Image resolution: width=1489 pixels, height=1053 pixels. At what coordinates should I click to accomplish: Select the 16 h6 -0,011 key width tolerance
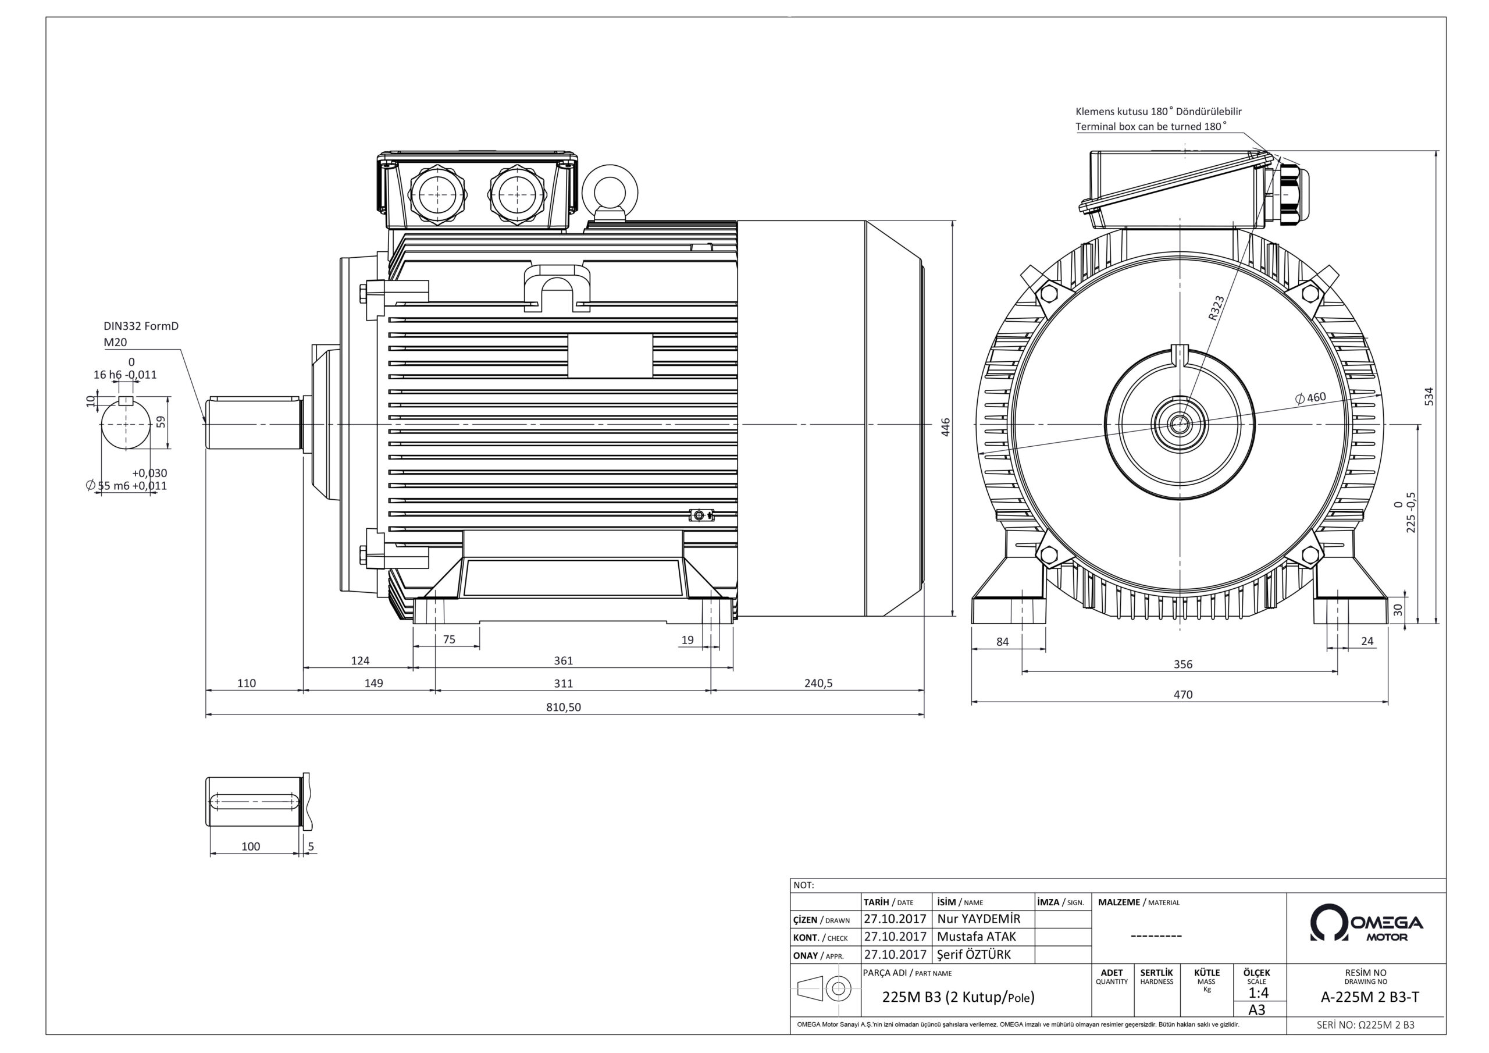click(x=125, y=368)
